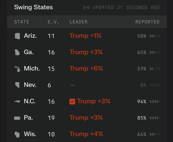Click the Swing States heading
This screenshot has height=142, width=173.
tap(33, 7)
